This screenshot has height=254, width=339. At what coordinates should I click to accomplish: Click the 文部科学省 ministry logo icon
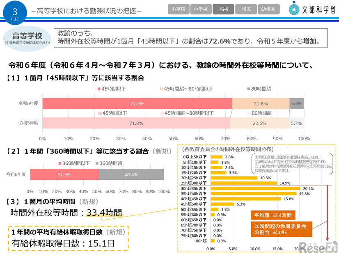coord(294,9)
